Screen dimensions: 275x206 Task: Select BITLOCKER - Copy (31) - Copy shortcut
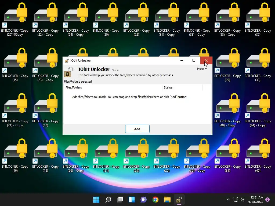click(167, 19)
